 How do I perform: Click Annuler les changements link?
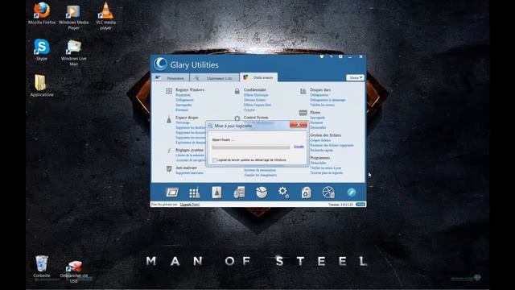pyautogui.click(x=260, y=175)
